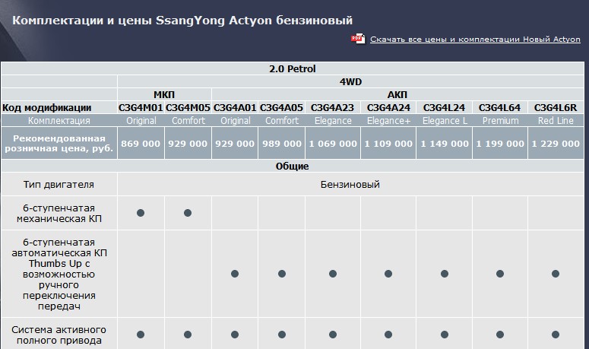
Task: Click the Elegance+ trim label
Action: pos(388,121)
